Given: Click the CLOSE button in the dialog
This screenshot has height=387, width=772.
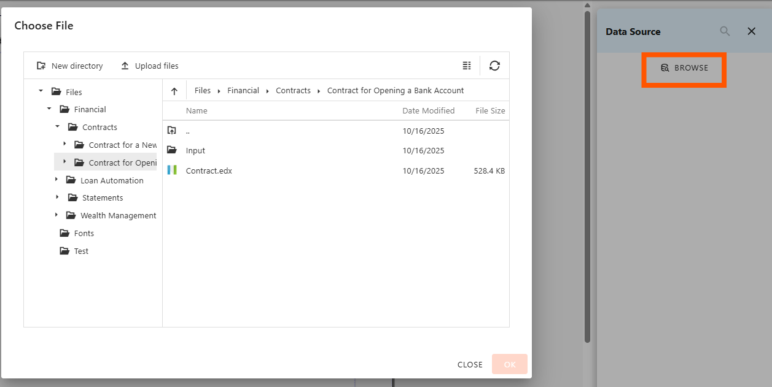Looking at the screenshot, I should pyautogui.click(x=470, y=364).
